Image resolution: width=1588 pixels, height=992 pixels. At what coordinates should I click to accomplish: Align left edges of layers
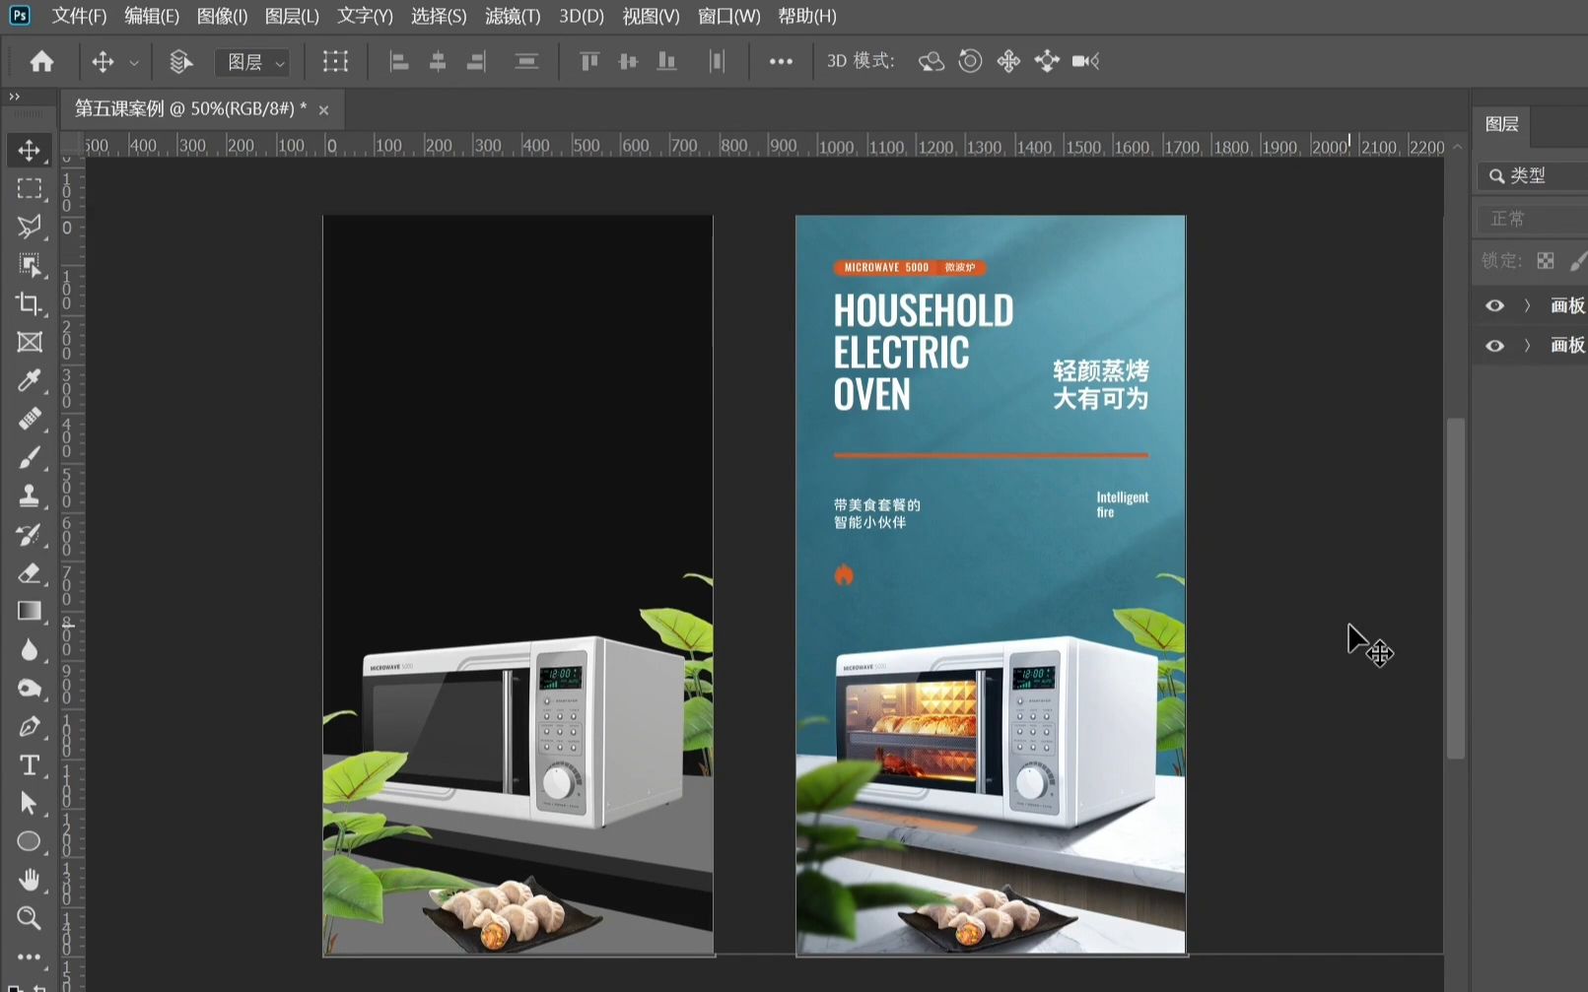pos(399,61)
